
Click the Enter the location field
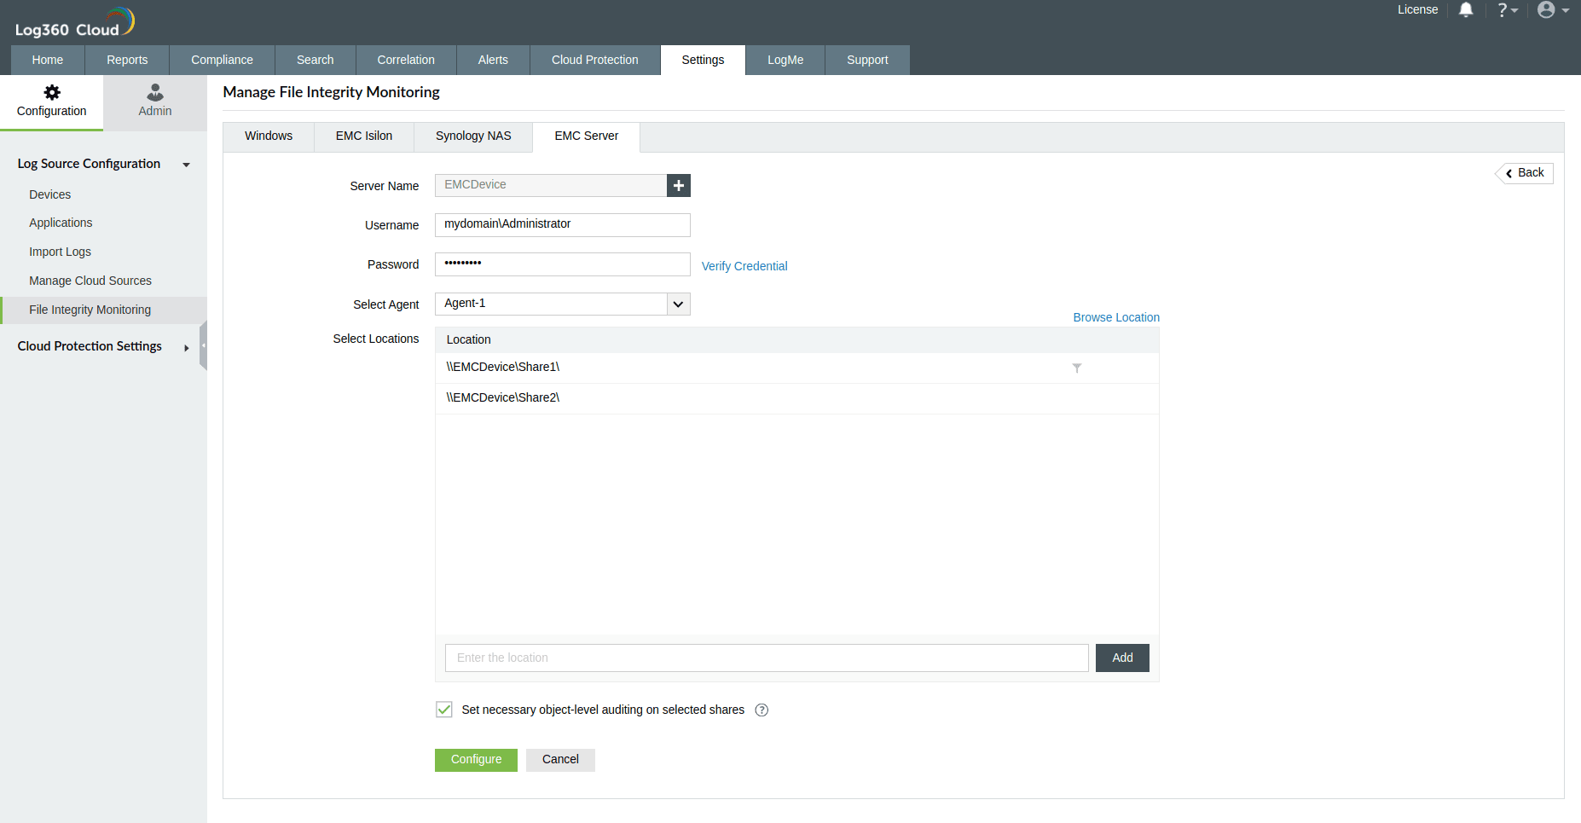(x=767, y=658)
